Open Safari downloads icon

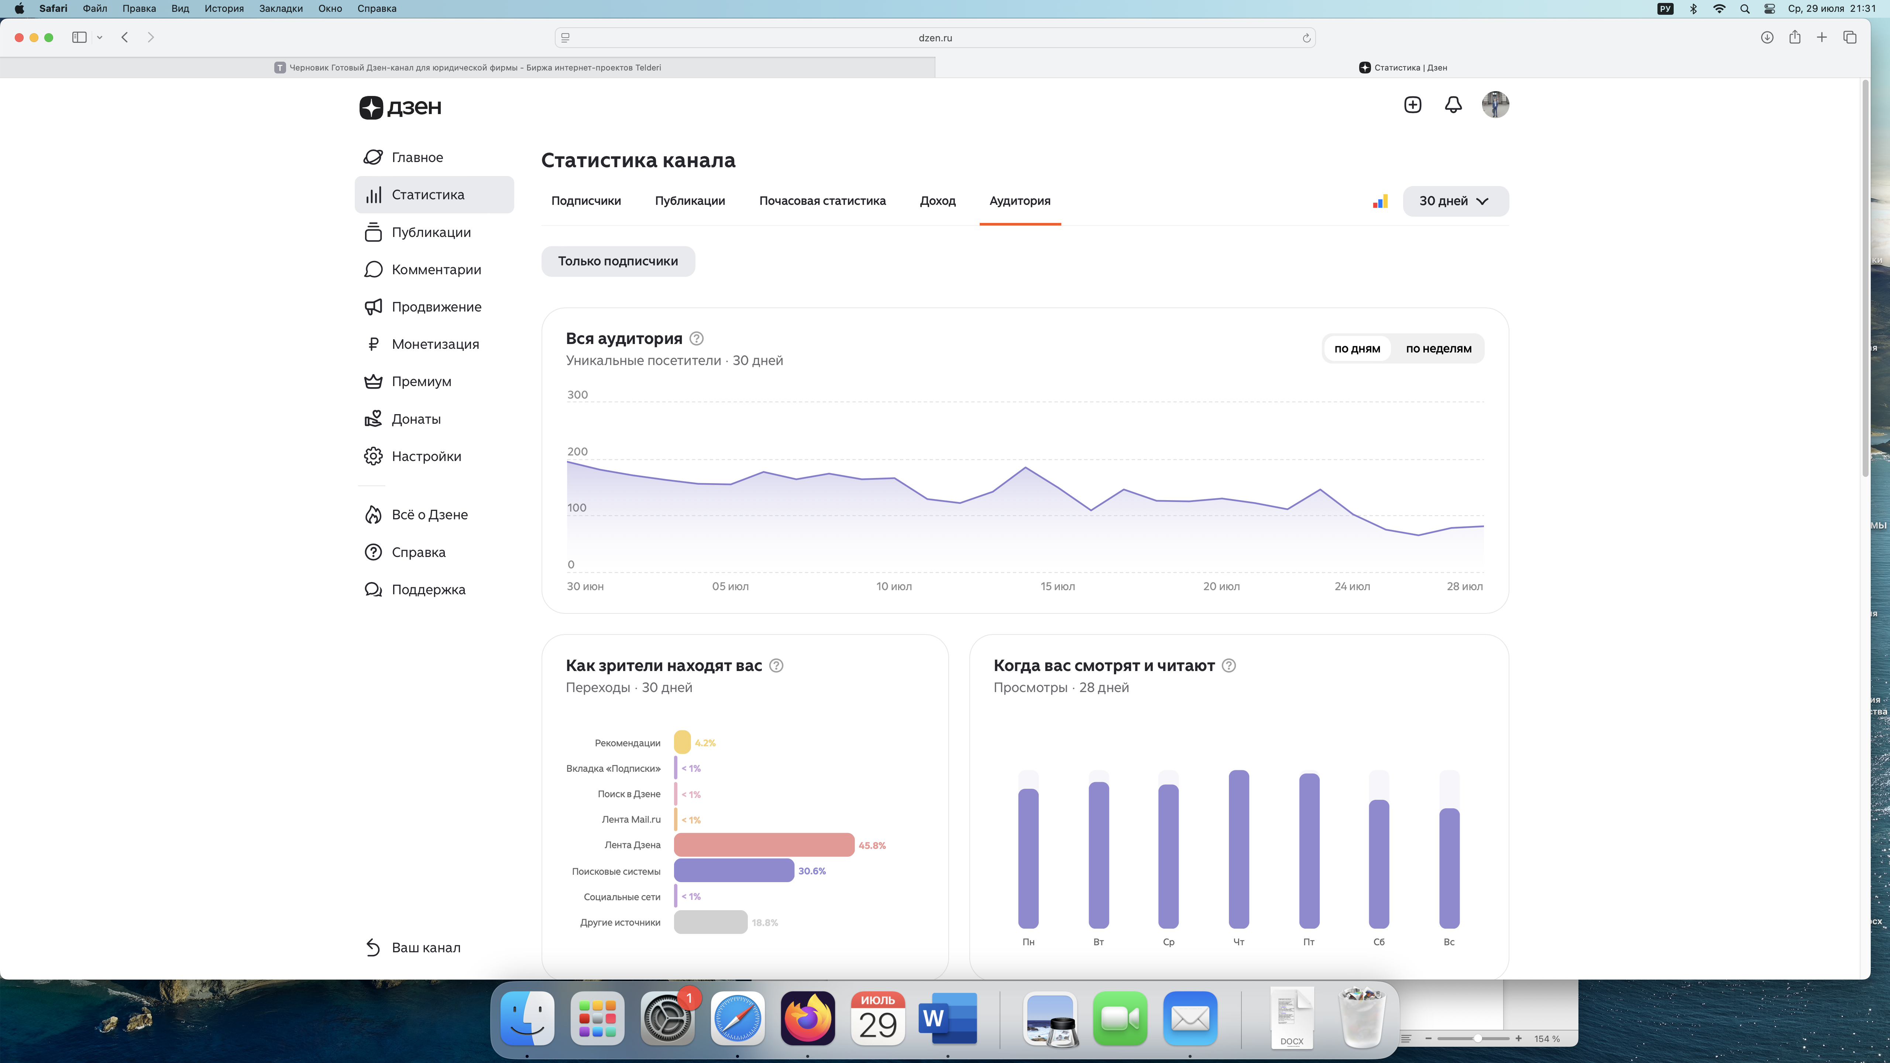pos(1767,37)
